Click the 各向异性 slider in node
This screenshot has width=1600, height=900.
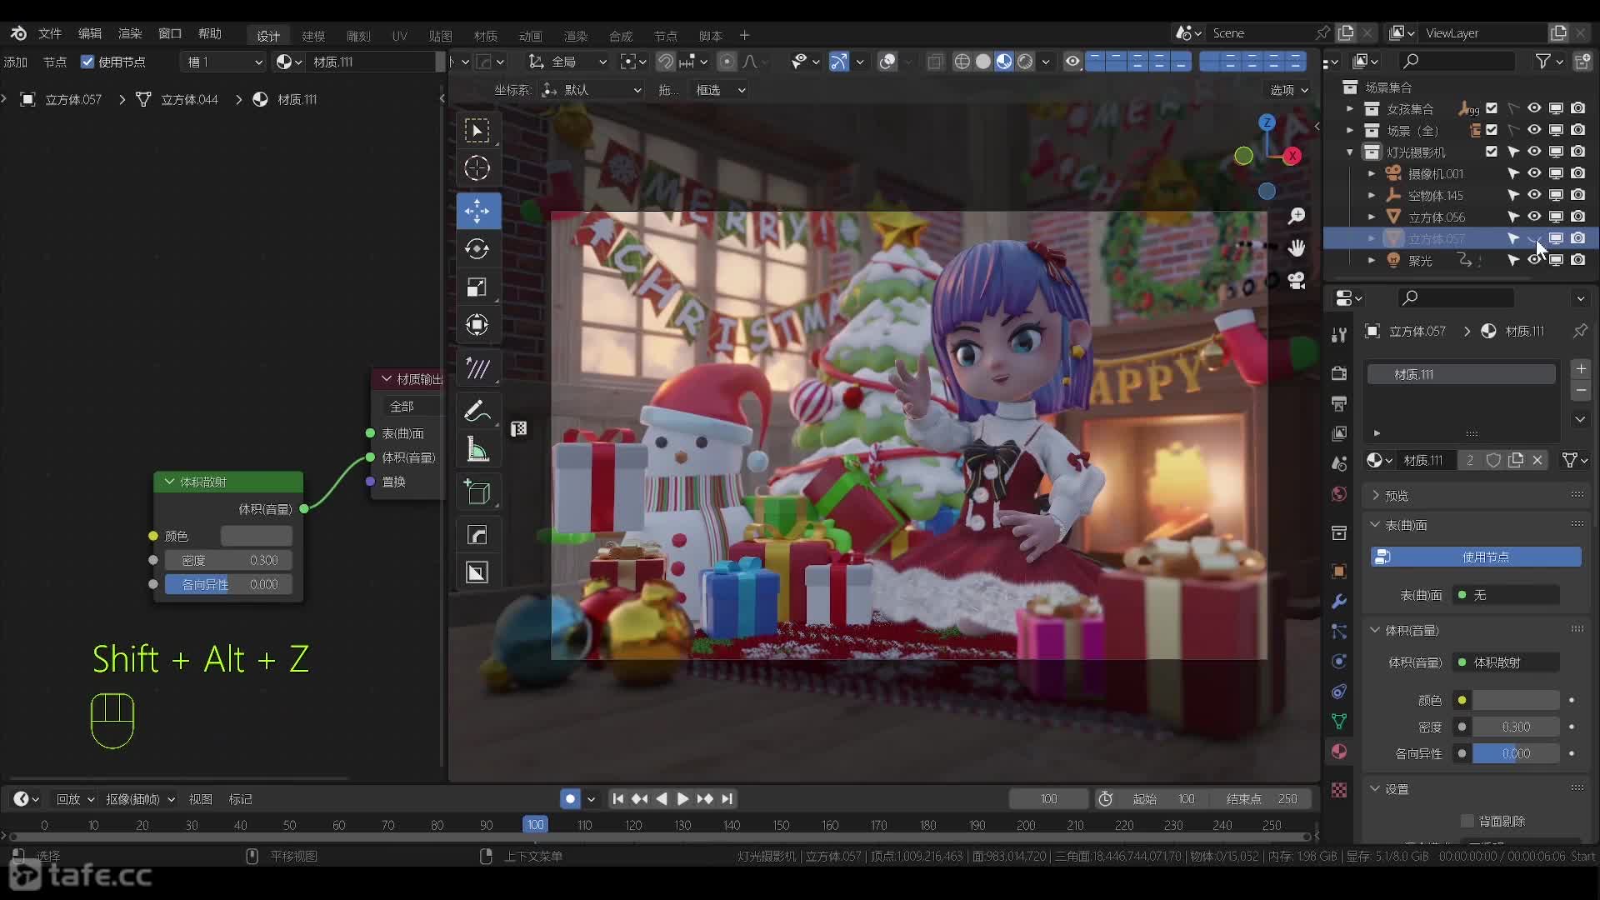(x=228, y=584)
